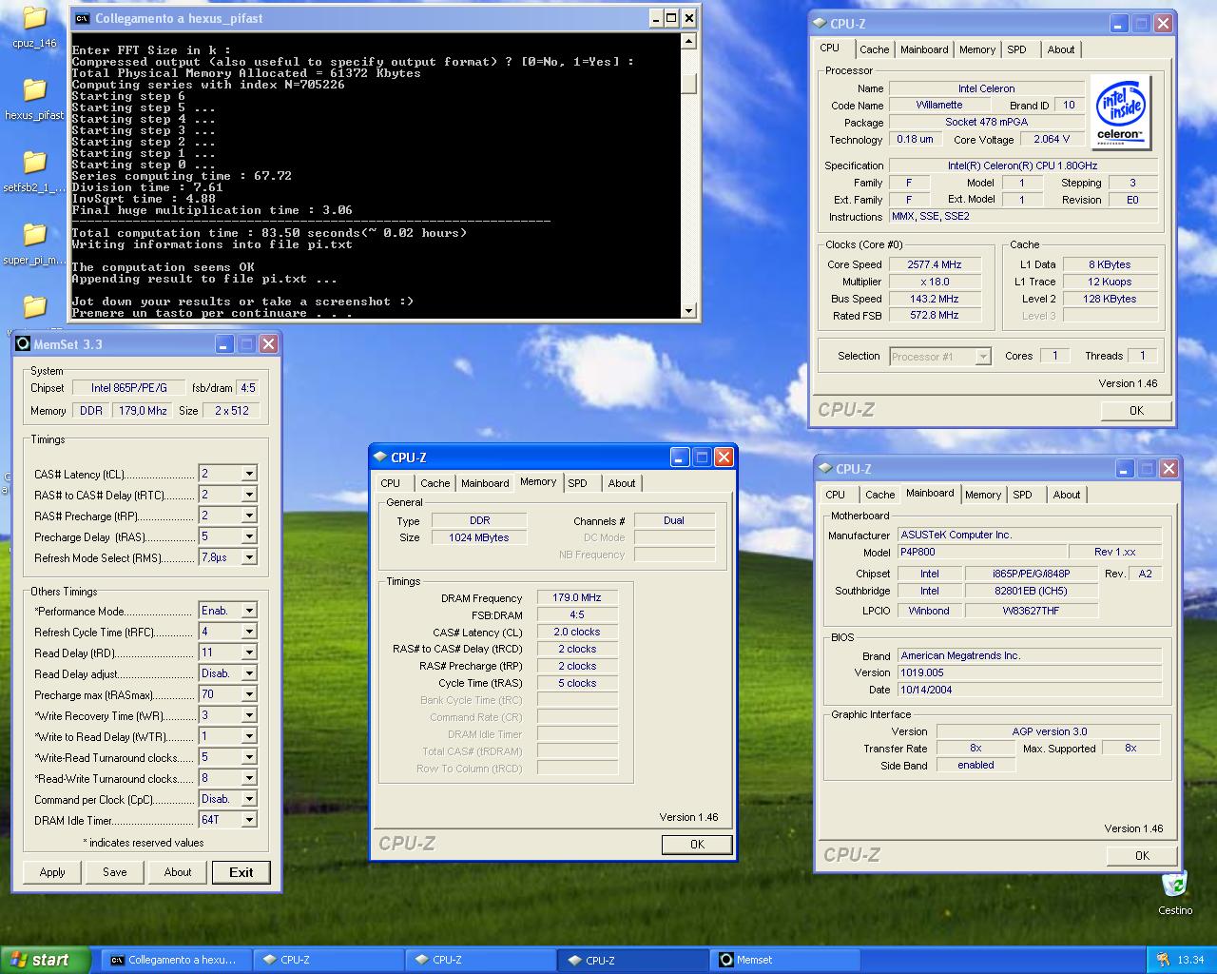
Task: Click the Southbridge 82801EB (ICH5) field
Action: (x=1032, y=591)
